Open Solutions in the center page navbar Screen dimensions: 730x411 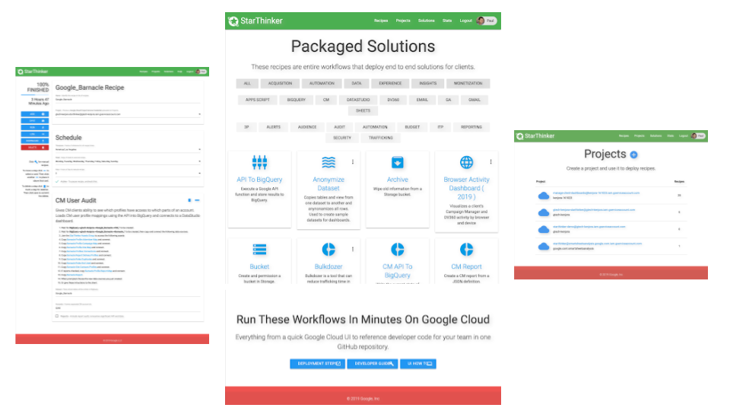[x=426, y=21]
